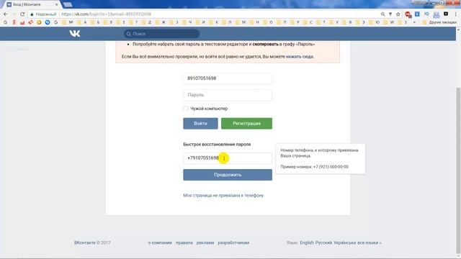Open the first Google bookmark icon on the left
This screenshot has width=461, height=259.
pos(5,22)
